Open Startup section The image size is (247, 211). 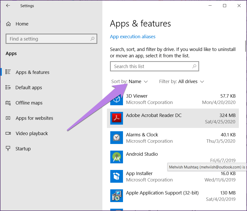23,149
